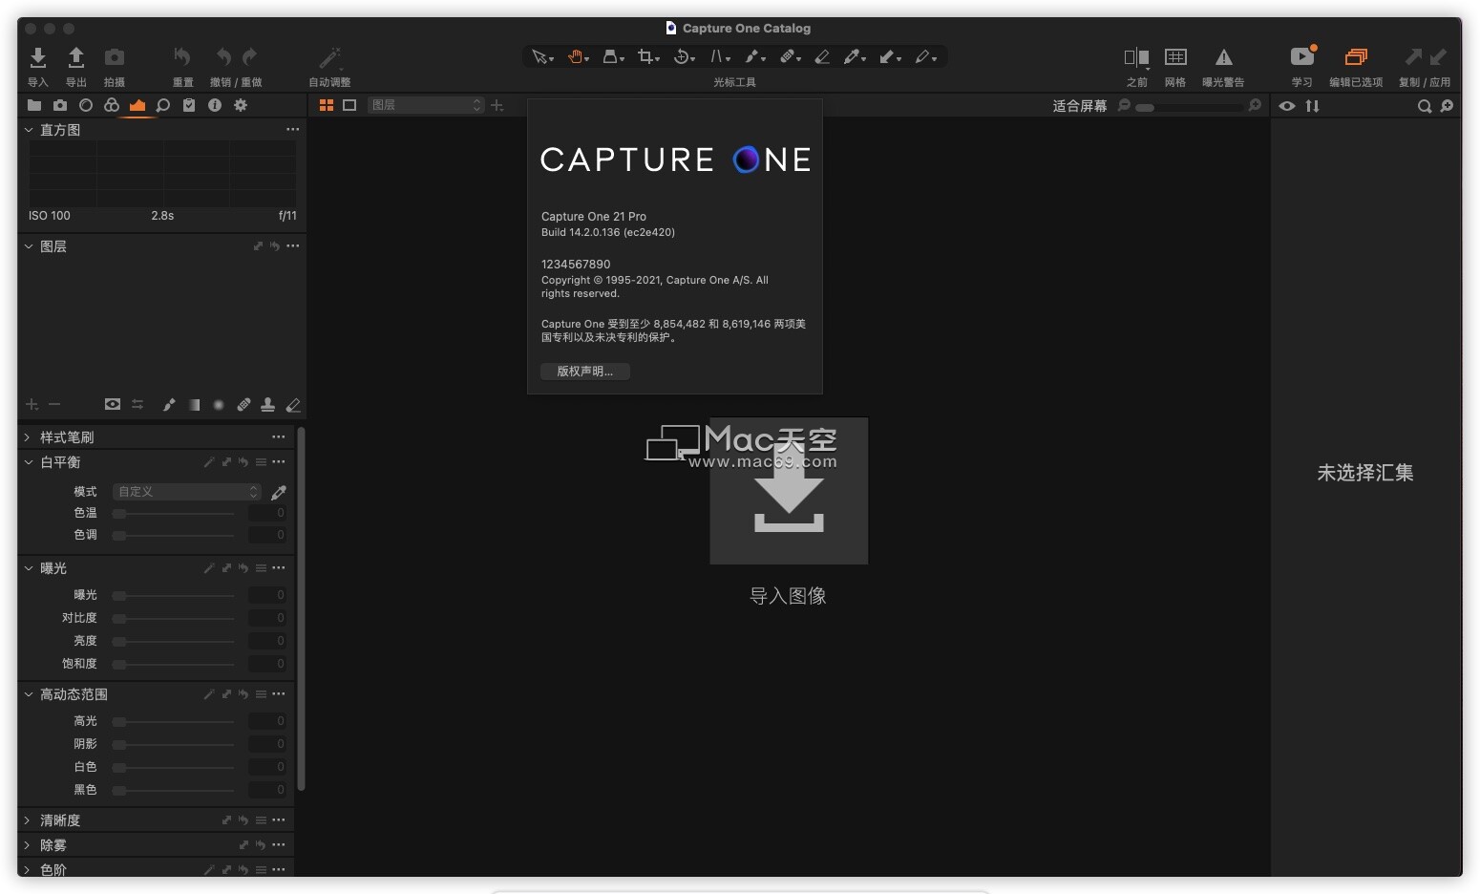
Task: Select the eraser cursor tool
Action: tap(822, 57)
